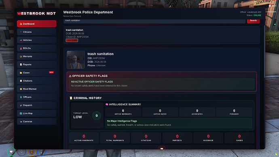Click the Most Wanted star icon
Viewport: 279px width, 157px height.
pyautogui.click(x=21, y=89)
